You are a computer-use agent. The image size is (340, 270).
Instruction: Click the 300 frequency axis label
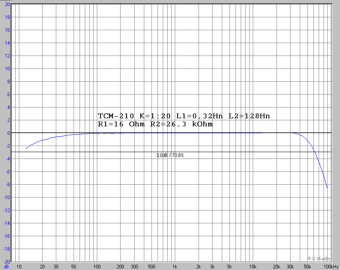click(134, 266)
